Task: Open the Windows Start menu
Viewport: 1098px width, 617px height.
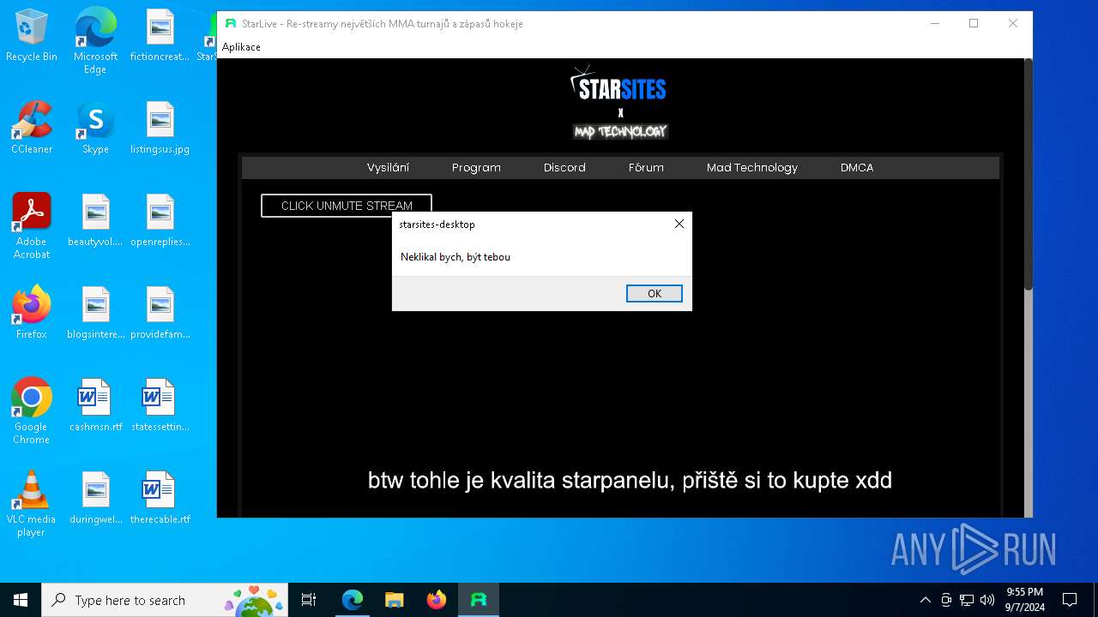Action: click(21, 600)
